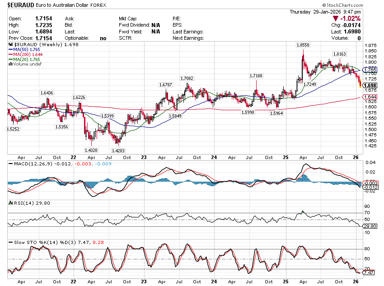This screenshot has height=286, width=384.
Task: Click the 1.8163 price annotation
Action: pos(339,54)
